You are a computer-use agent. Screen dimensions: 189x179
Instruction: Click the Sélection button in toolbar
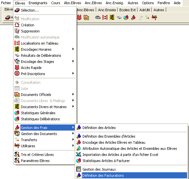(x=8, y=17)
